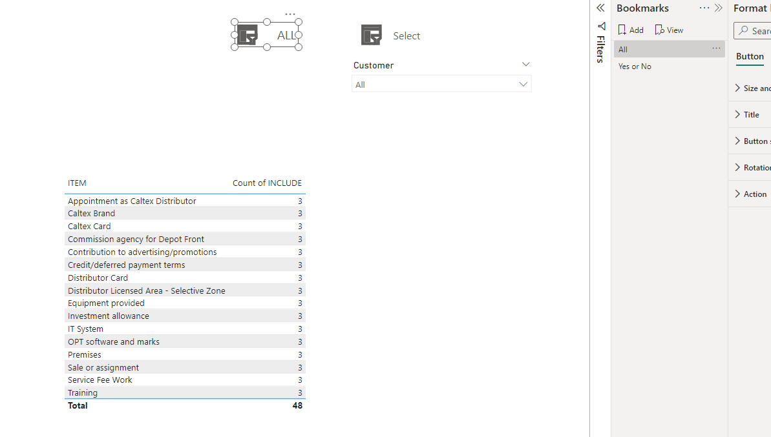Open the Customer All dropdown
This screenshot has height=437, width=771.
point(441,84)
